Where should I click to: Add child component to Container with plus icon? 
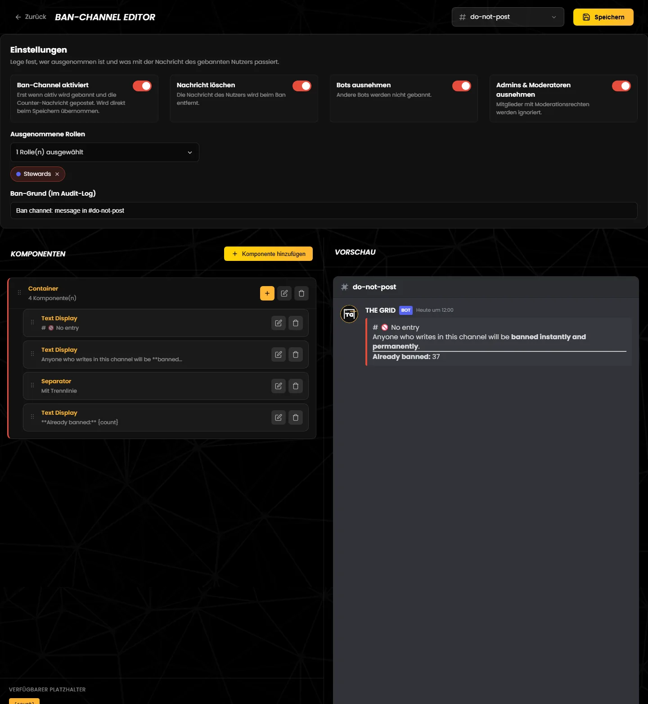(267, 293)
